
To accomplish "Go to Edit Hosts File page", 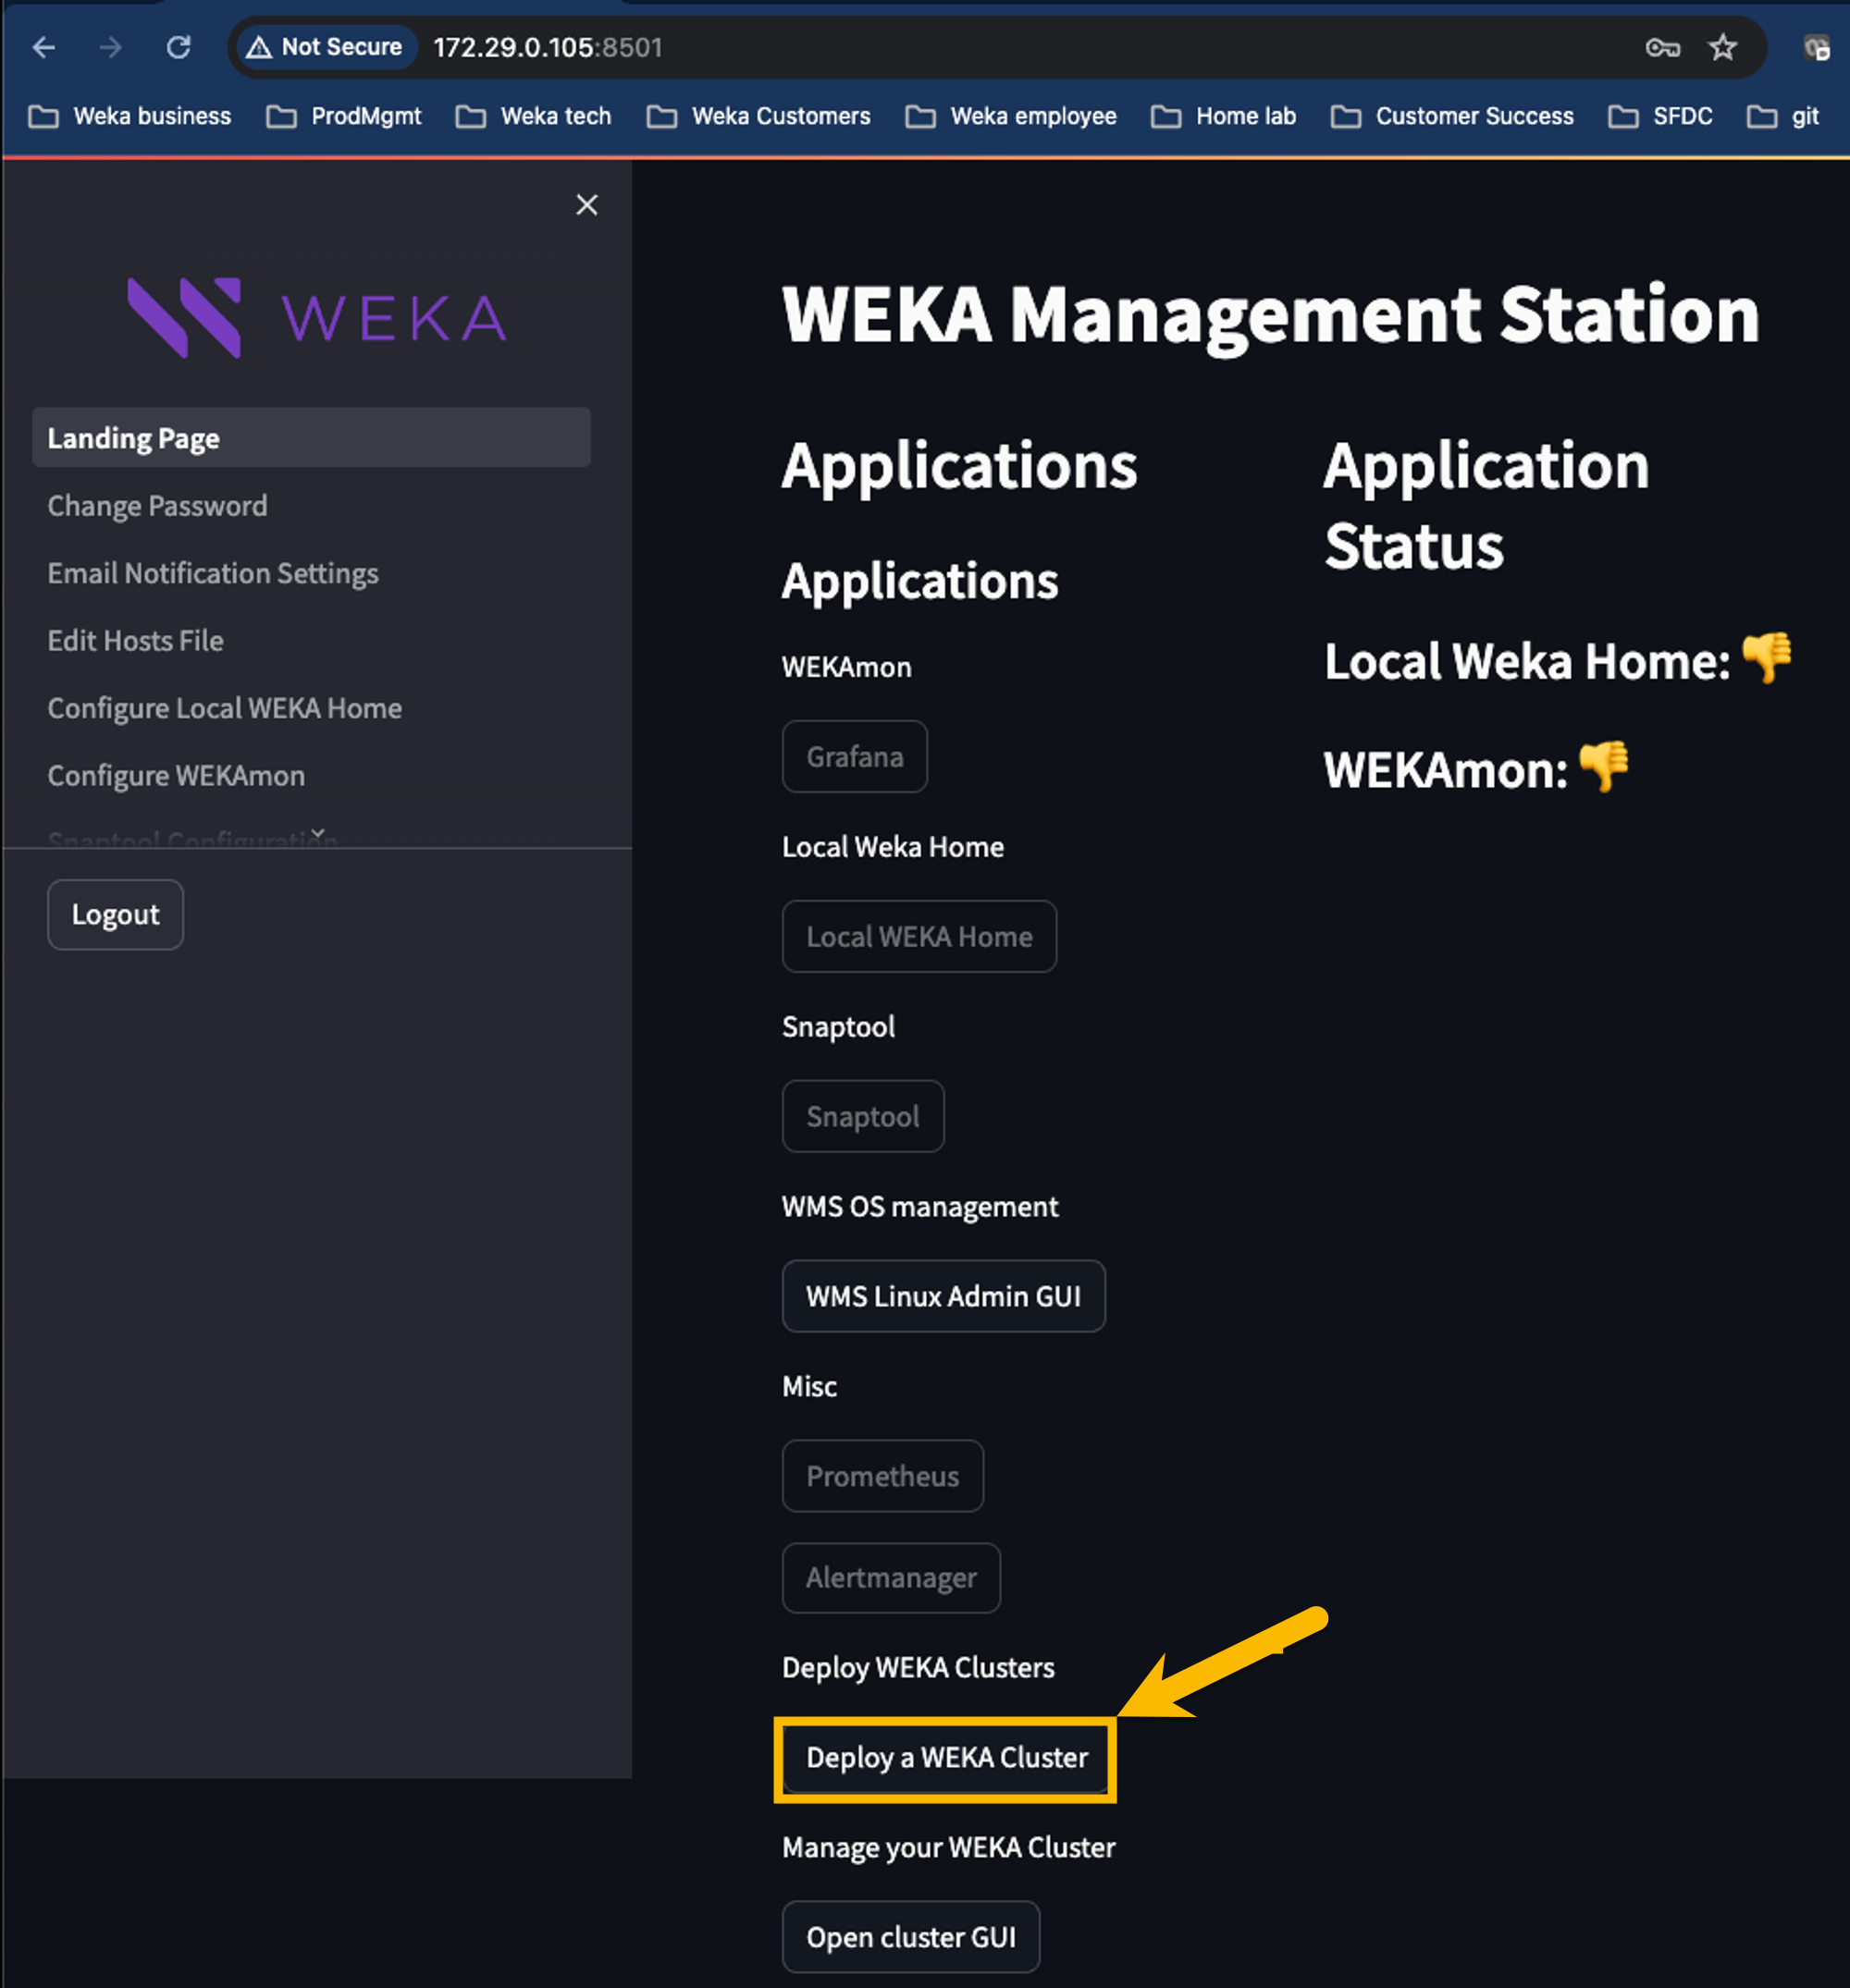I will tap(135, 641).
